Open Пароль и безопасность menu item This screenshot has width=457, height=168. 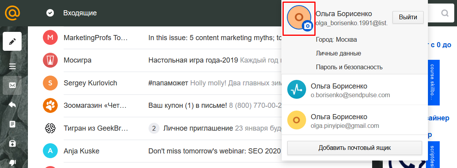[349, 67]
